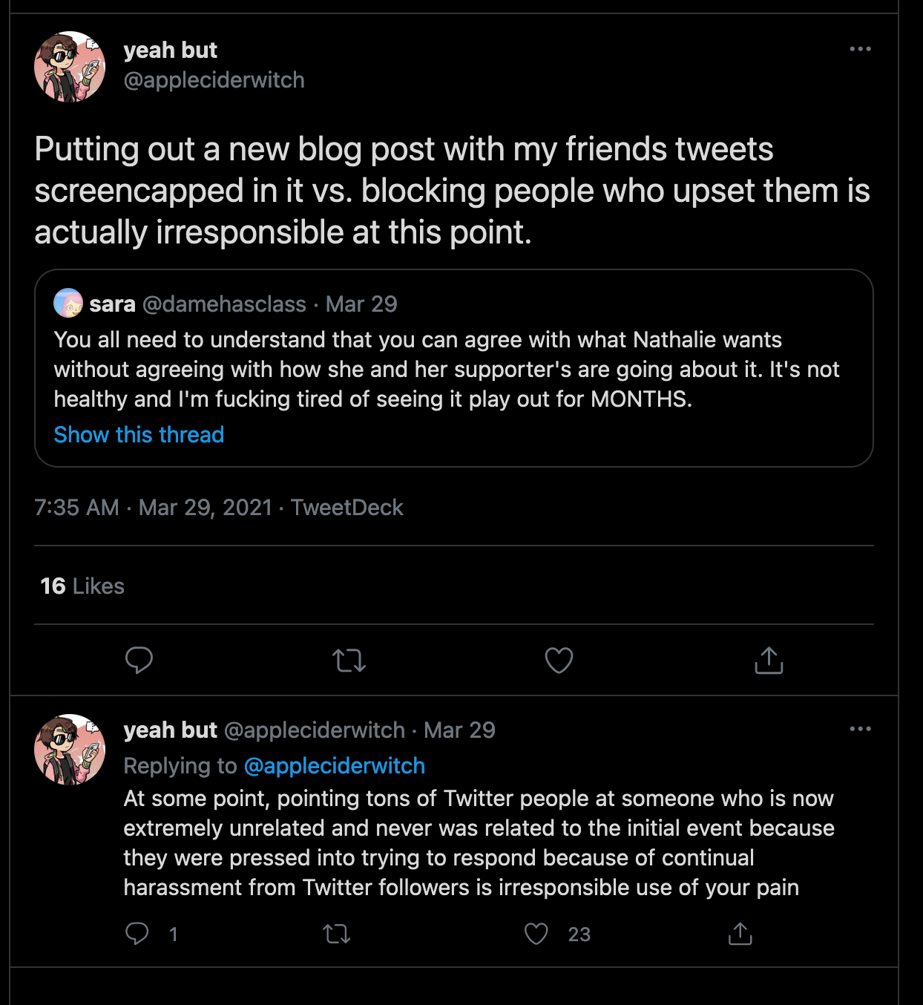Click the reply tweet's profile avatar
Screen dimensions: 923x1005
click(x=70, y=750)
